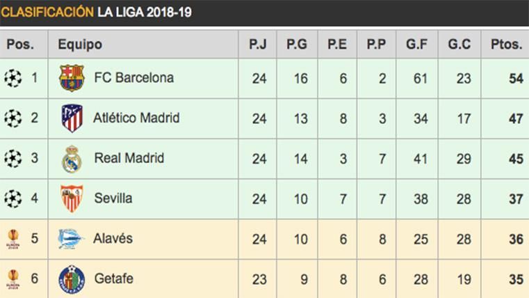The image size is (529, 298).
Task: Select the Getafe club crest
Action: (71, 279)
